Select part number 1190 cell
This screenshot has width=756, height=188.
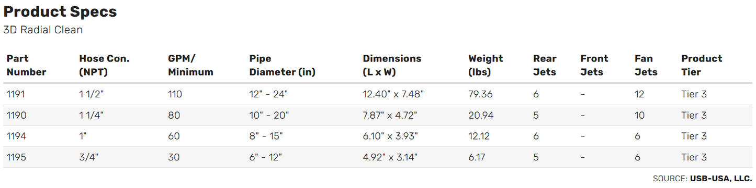click(x=16, y=115)
